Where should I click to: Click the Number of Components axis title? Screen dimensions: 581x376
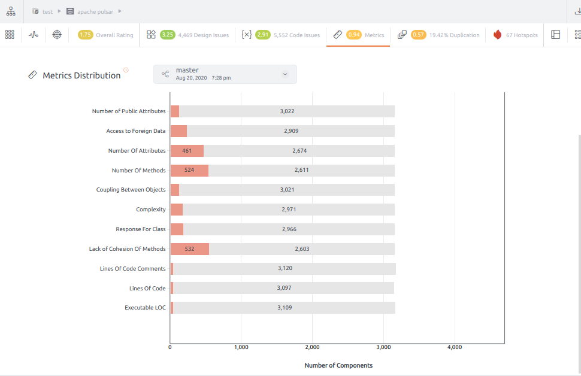click(x=338, y=365)
